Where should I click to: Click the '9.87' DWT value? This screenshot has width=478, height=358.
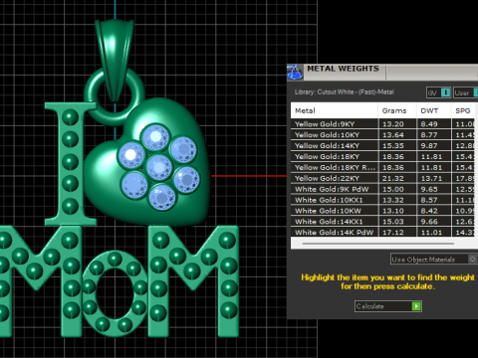point(429,146)
